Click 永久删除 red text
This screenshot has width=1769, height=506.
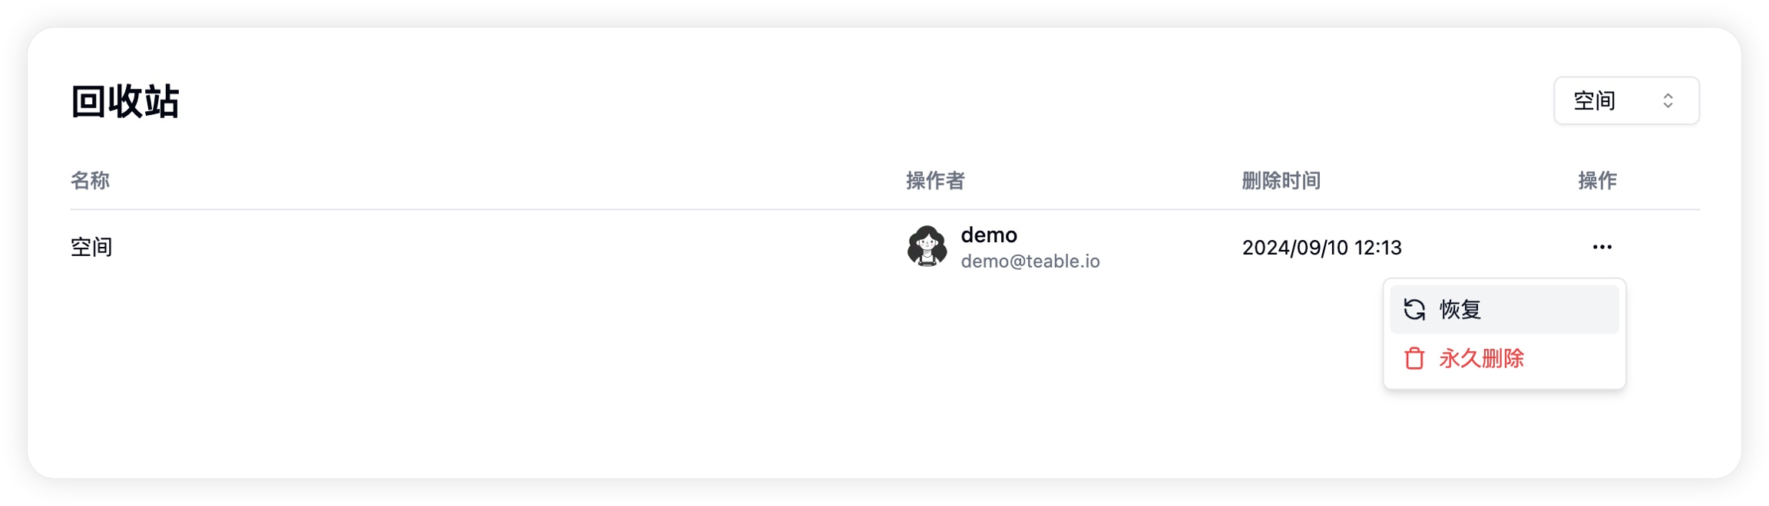1481,358
